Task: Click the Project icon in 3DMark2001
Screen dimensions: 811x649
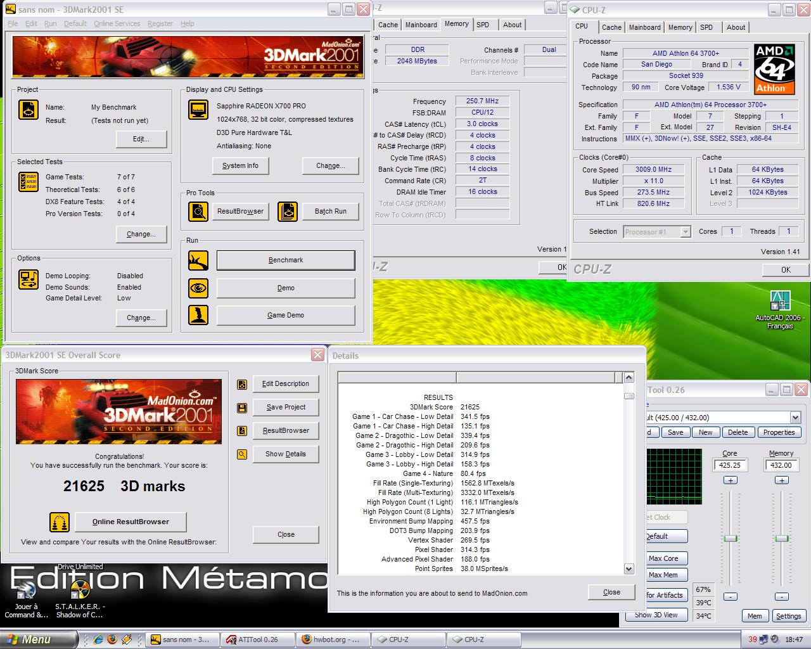Action: click(29, 110)
